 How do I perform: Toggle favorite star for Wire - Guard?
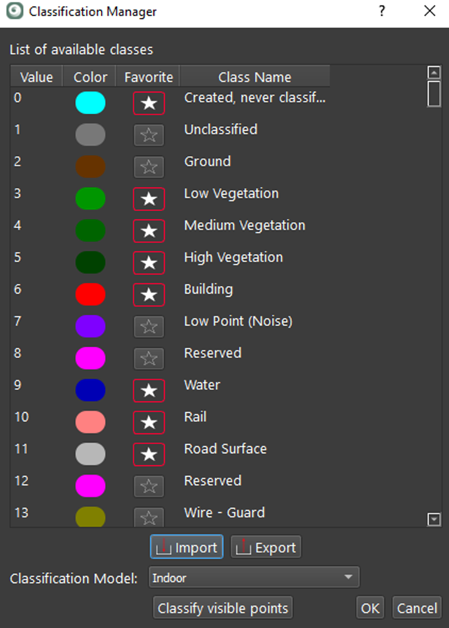pyautogui.click(x=149, y=517)
